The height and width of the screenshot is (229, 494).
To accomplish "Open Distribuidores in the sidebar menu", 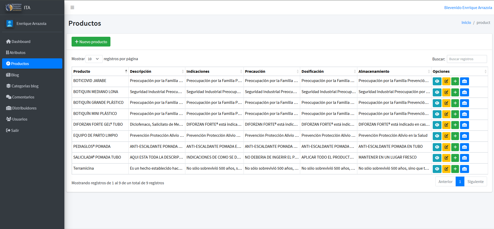I will [x=24, y=108].
